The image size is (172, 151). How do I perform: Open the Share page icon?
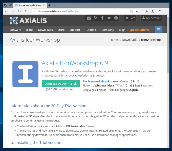[159, 11]
